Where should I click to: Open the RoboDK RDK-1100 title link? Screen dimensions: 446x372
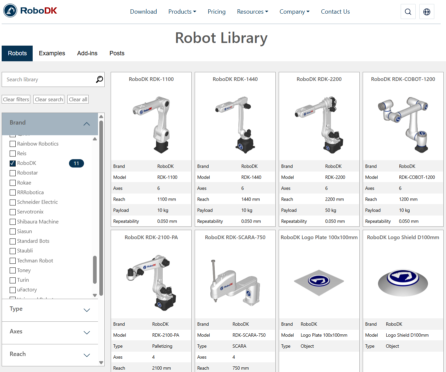[151, 79]
